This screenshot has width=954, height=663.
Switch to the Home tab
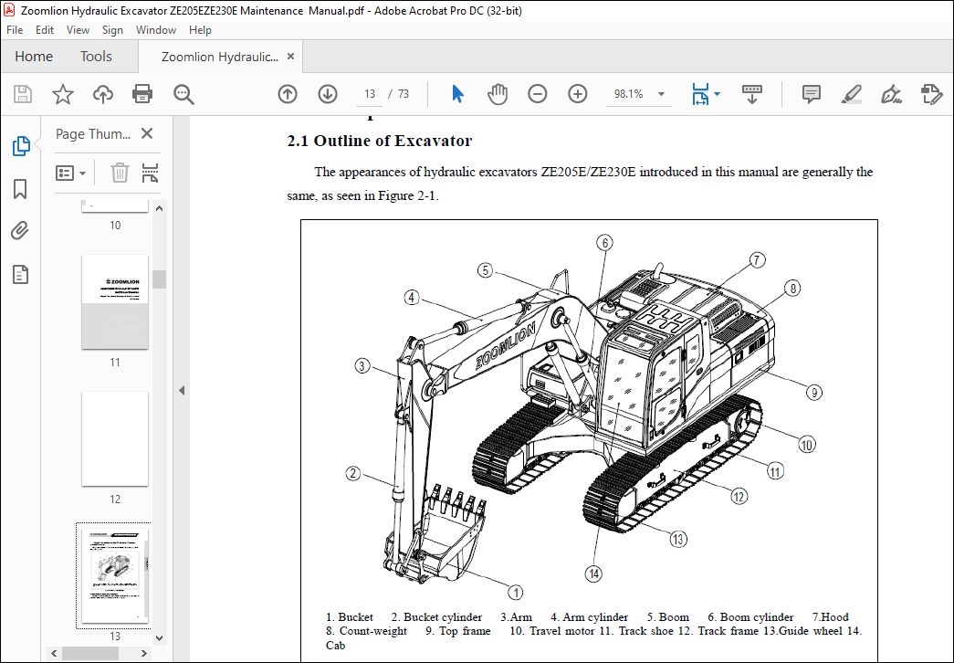[x=34, y=57]
